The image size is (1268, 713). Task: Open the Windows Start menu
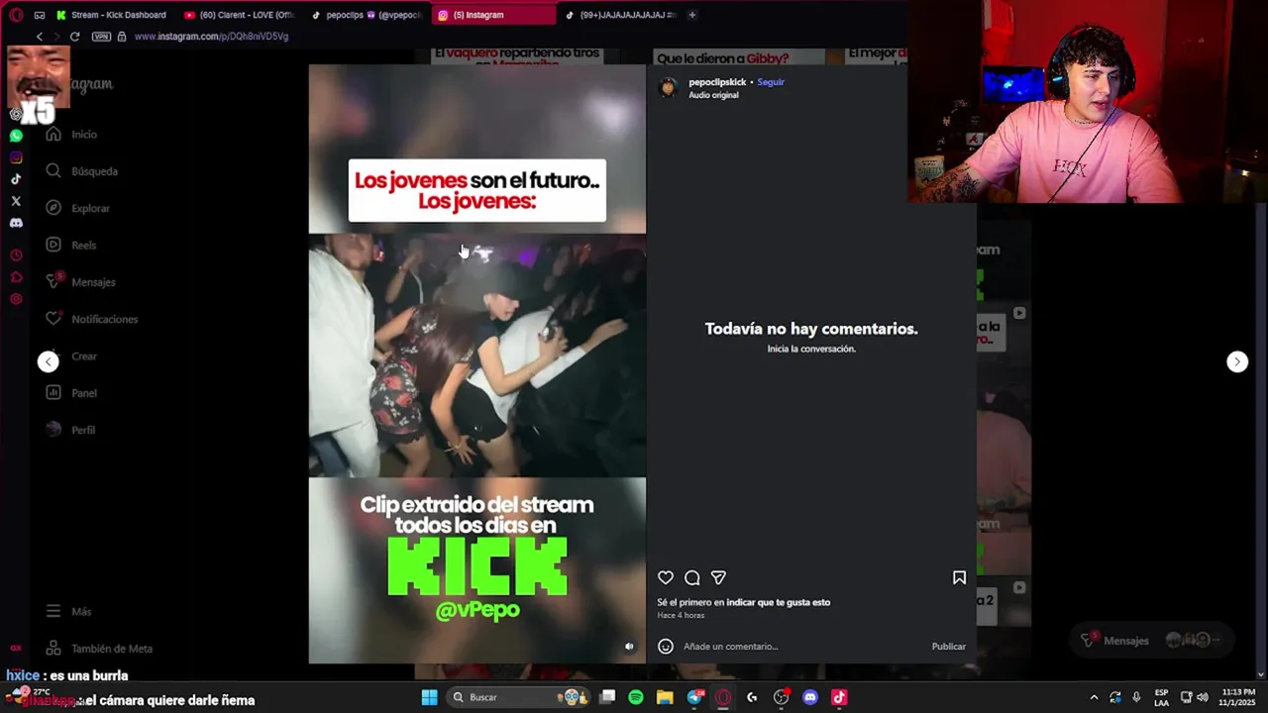tap(429, 697)
